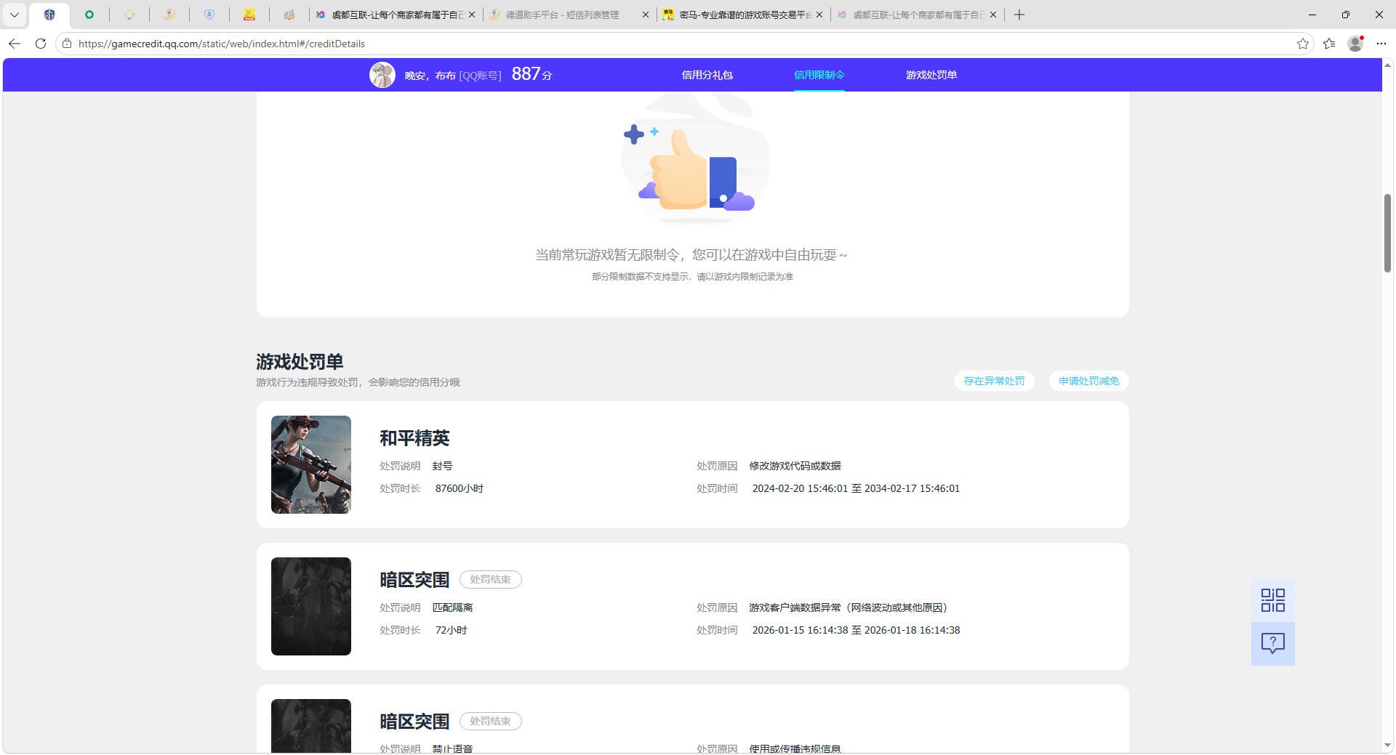The width and height of the screenshot is (1396, 755).
Task: Open the 和平精英 game cover image
Action: tap(311, 464)
